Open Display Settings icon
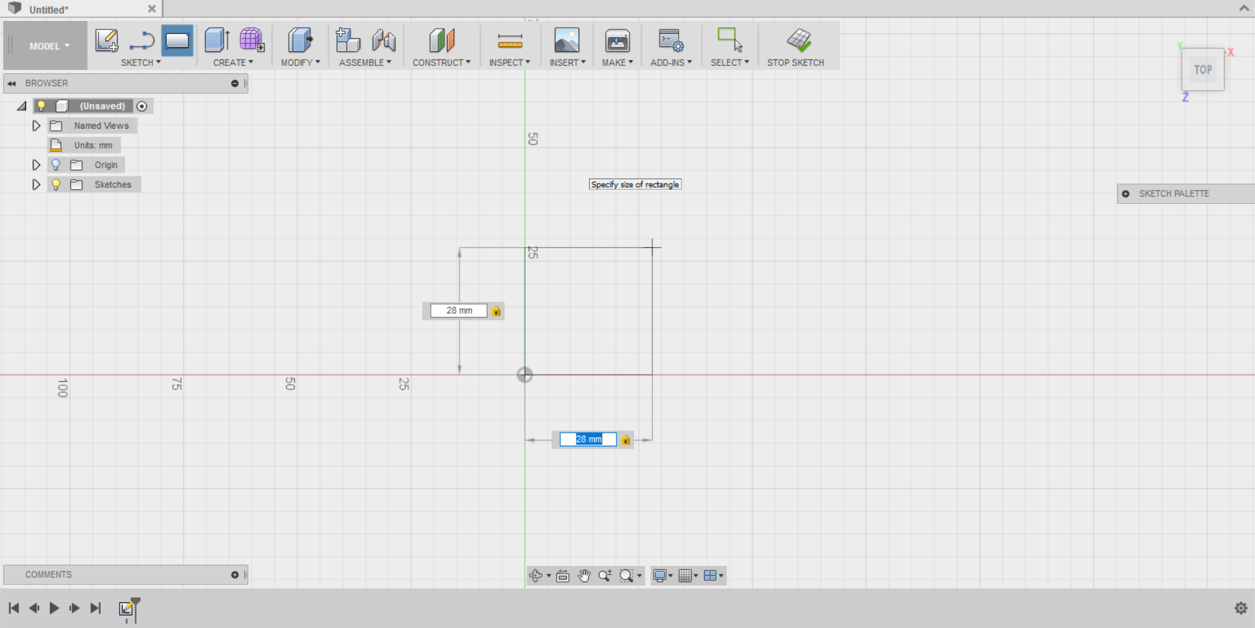The width and height of the screenshot is (1255, 628). pos(660,576)
